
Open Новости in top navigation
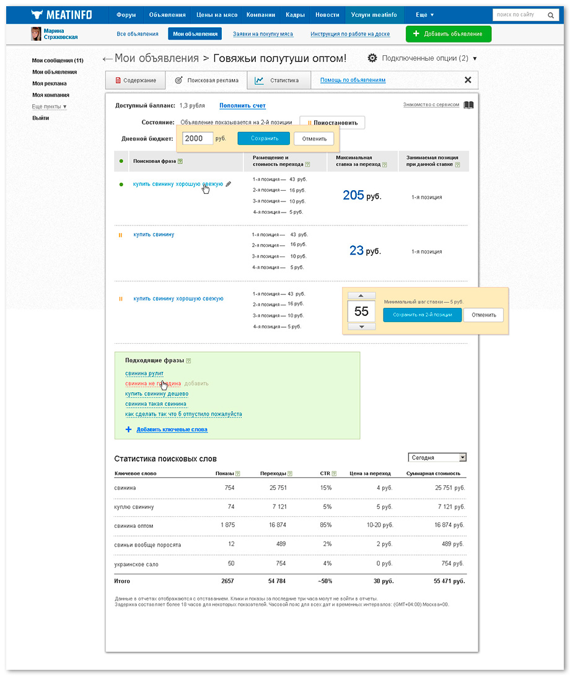[327, 15]
